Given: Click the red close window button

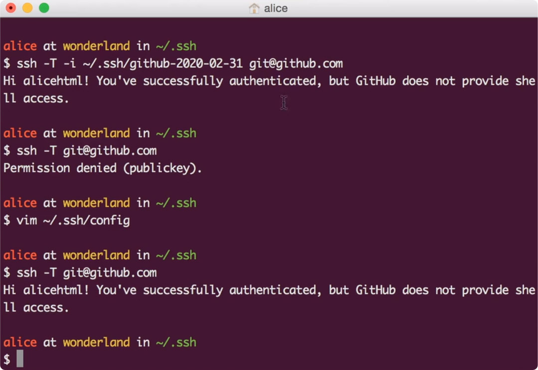Looking at the screenshot, I should 11,8.
